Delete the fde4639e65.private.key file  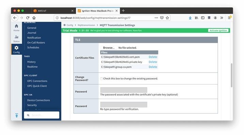[x=153, y=62]
